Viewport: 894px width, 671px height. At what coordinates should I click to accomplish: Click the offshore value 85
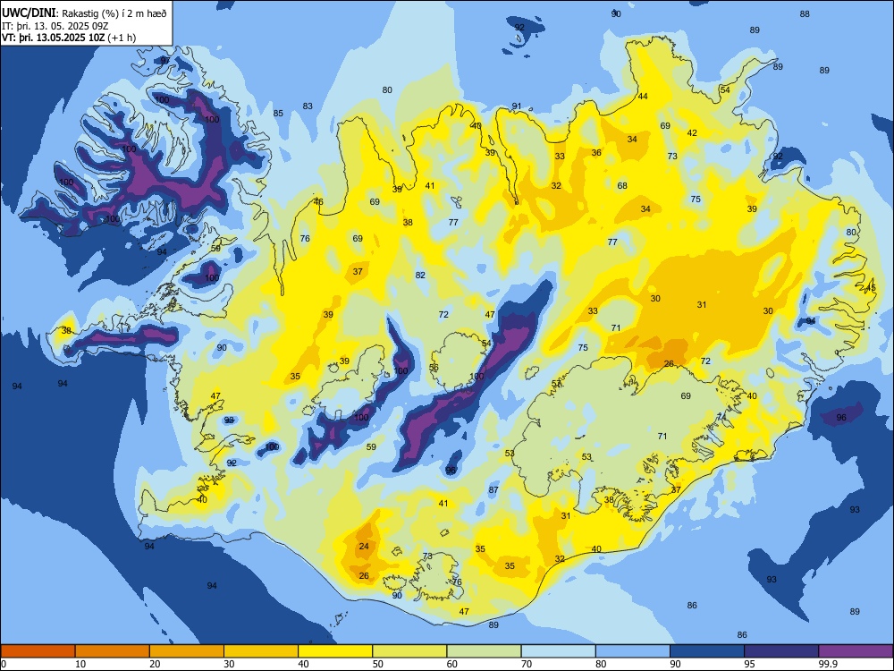278,113
